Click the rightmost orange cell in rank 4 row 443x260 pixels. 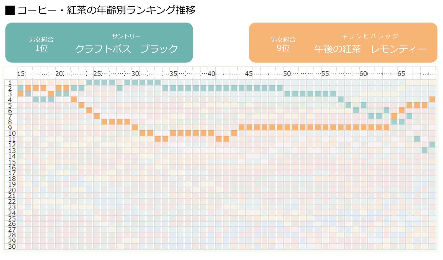point(432,99)
